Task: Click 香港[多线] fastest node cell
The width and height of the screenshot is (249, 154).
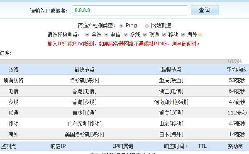Action: [x=84, y=102]
